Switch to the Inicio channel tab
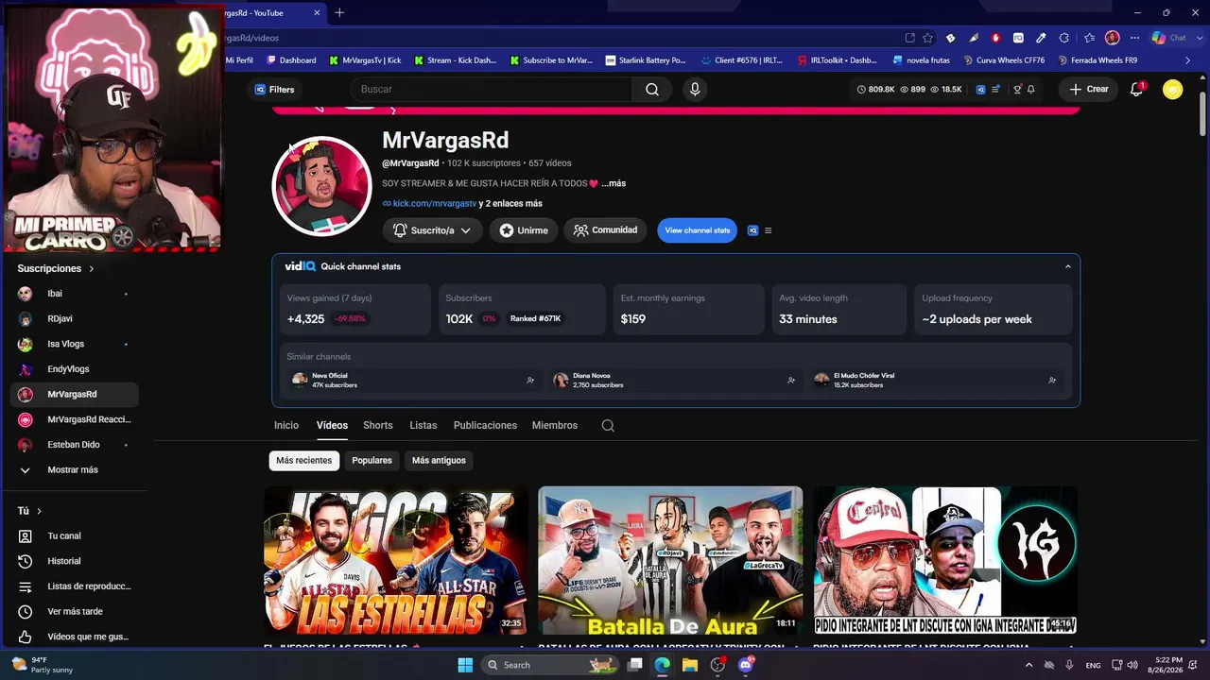 [x=286, y=426]
